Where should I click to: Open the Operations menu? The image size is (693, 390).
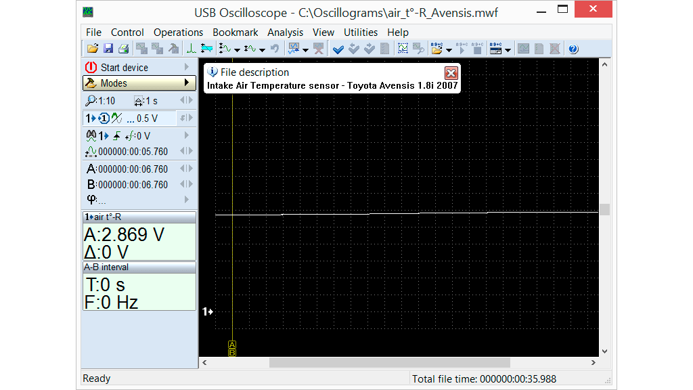click(x=178, y=32)
